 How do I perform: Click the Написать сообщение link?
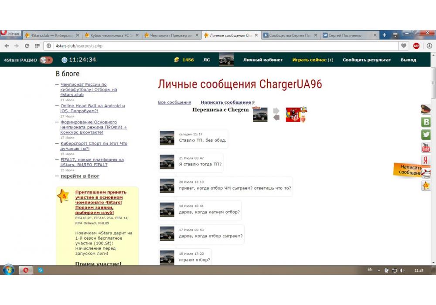226,102
